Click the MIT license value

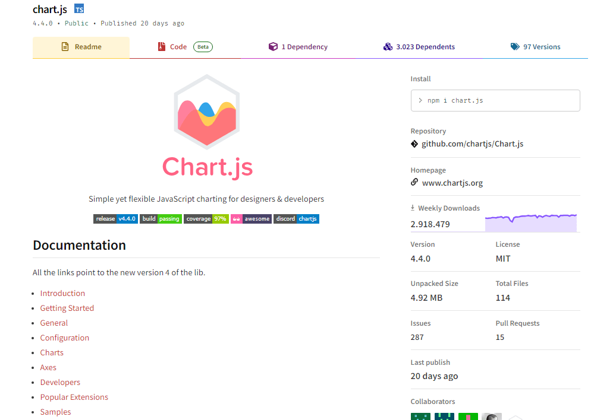(x=503, y=259)
